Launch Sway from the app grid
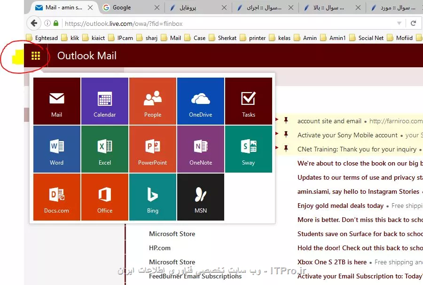Viewport: 423px width, 285px height. [x=249, y=149]
